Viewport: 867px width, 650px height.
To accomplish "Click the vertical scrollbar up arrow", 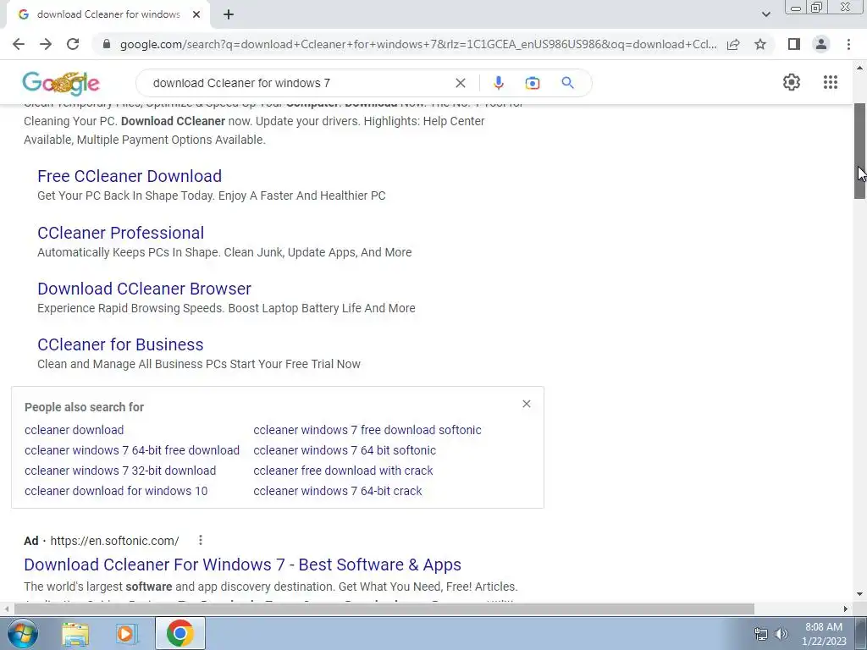I will click(x=859, y=68).
